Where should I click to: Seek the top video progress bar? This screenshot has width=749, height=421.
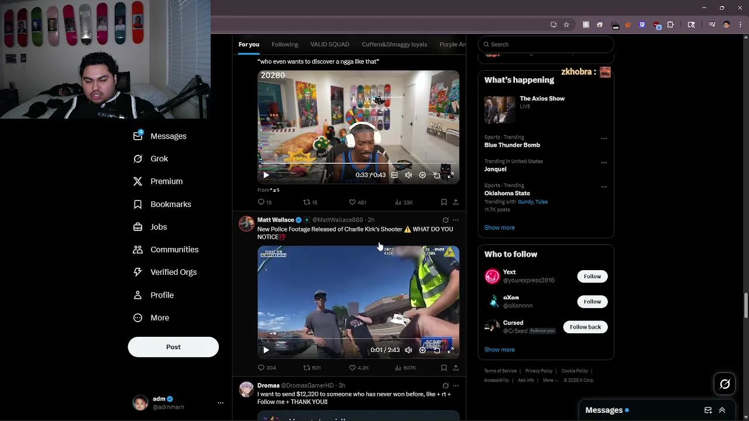point(358,164)
